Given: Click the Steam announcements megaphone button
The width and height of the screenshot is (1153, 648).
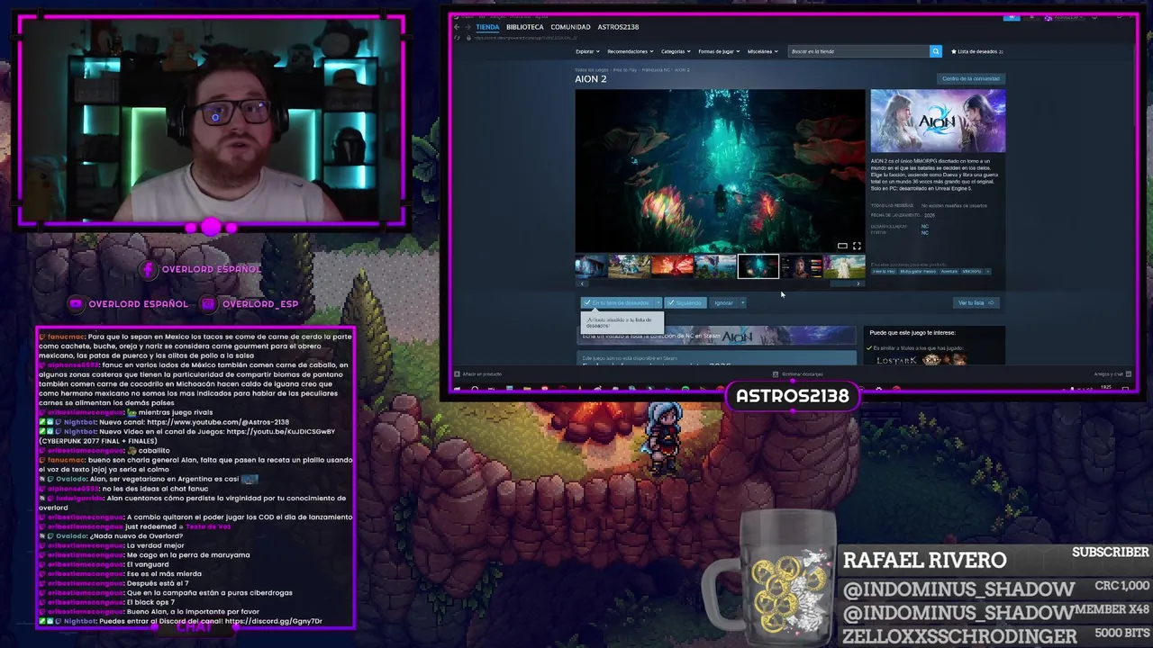Looking at the screenshot, I should 1012,16.
